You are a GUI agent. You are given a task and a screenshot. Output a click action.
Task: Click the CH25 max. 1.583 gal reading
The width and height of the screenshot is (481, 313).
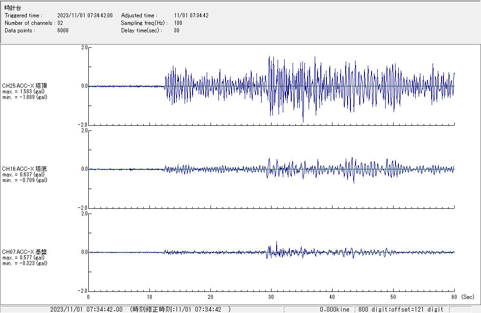24,92
